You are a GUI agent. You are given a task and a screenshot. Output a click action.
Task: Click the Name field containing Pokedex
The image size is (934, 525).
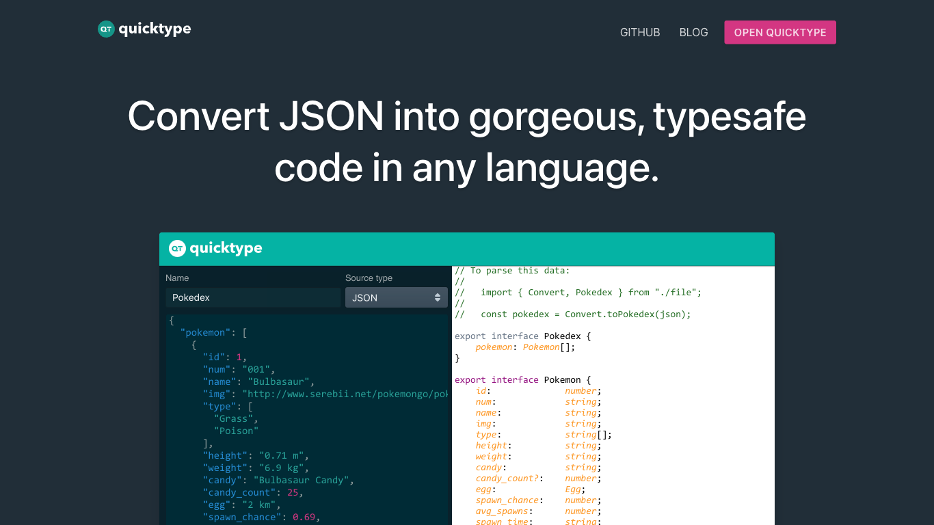(x=253, y=297)
